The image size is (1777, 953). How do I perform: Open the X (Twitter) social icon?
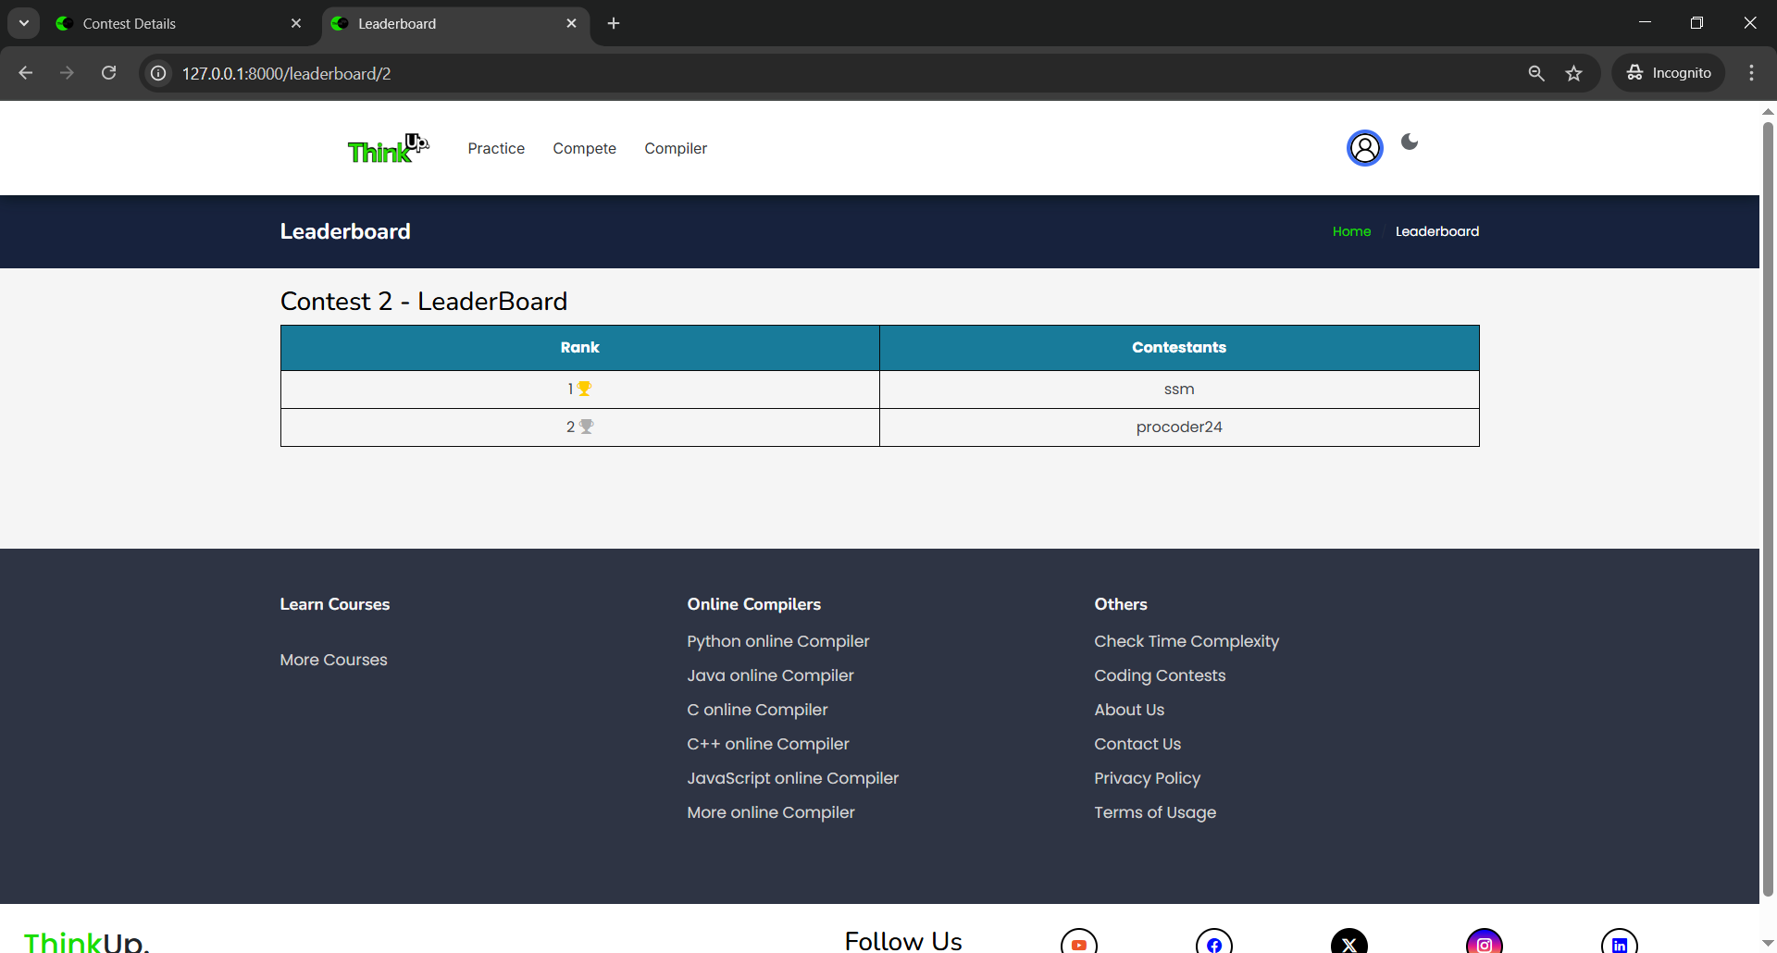pos(1348,944)
